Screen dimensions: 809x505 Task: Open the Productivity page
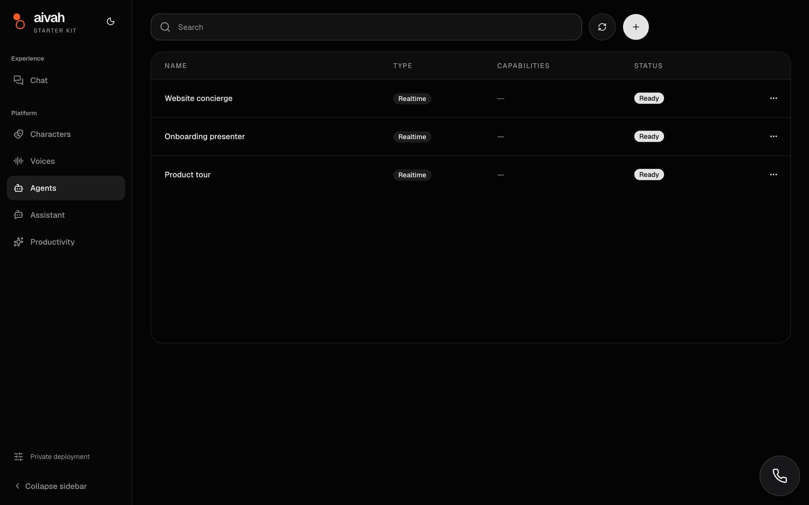(66, 242)
